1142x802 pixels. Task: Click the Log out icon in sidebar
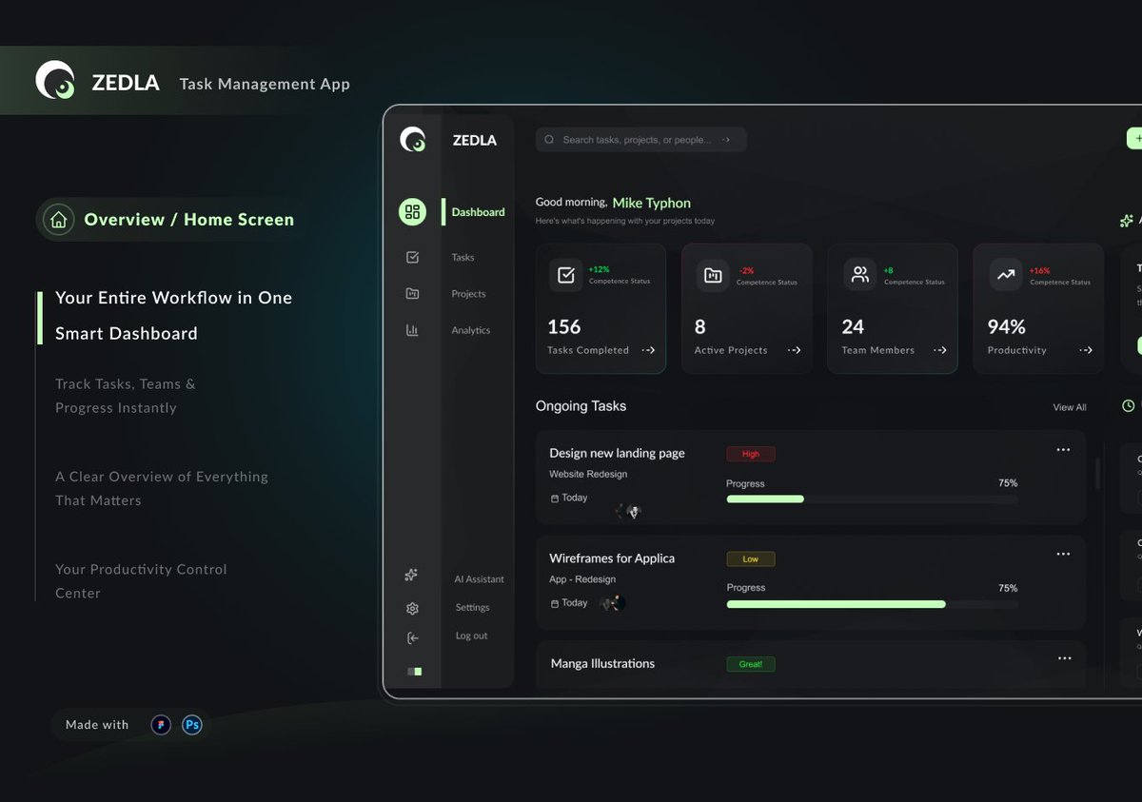click(x=411, y=637)
